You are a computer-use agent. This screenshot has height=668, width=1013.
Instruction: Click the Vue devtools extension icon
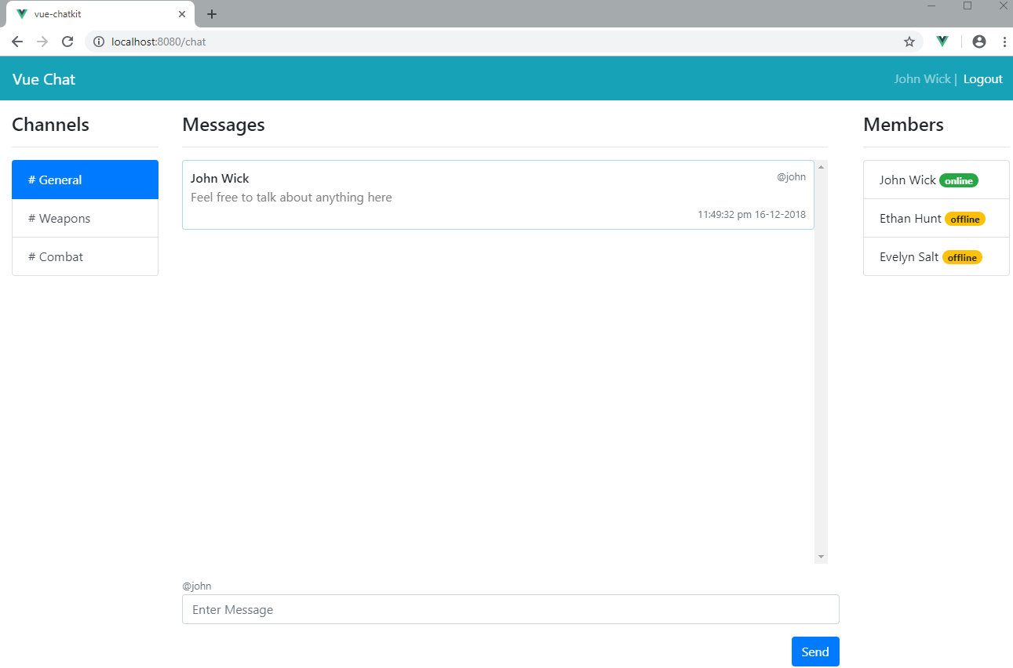pos(942,41)
